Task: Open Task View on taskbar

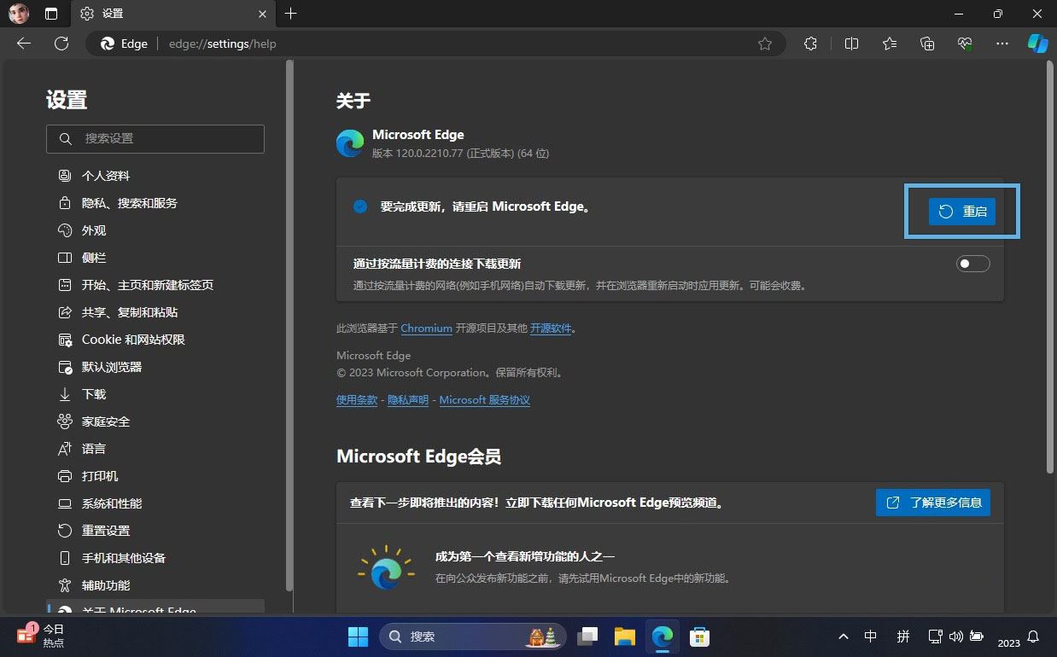Action: [587, 637]
